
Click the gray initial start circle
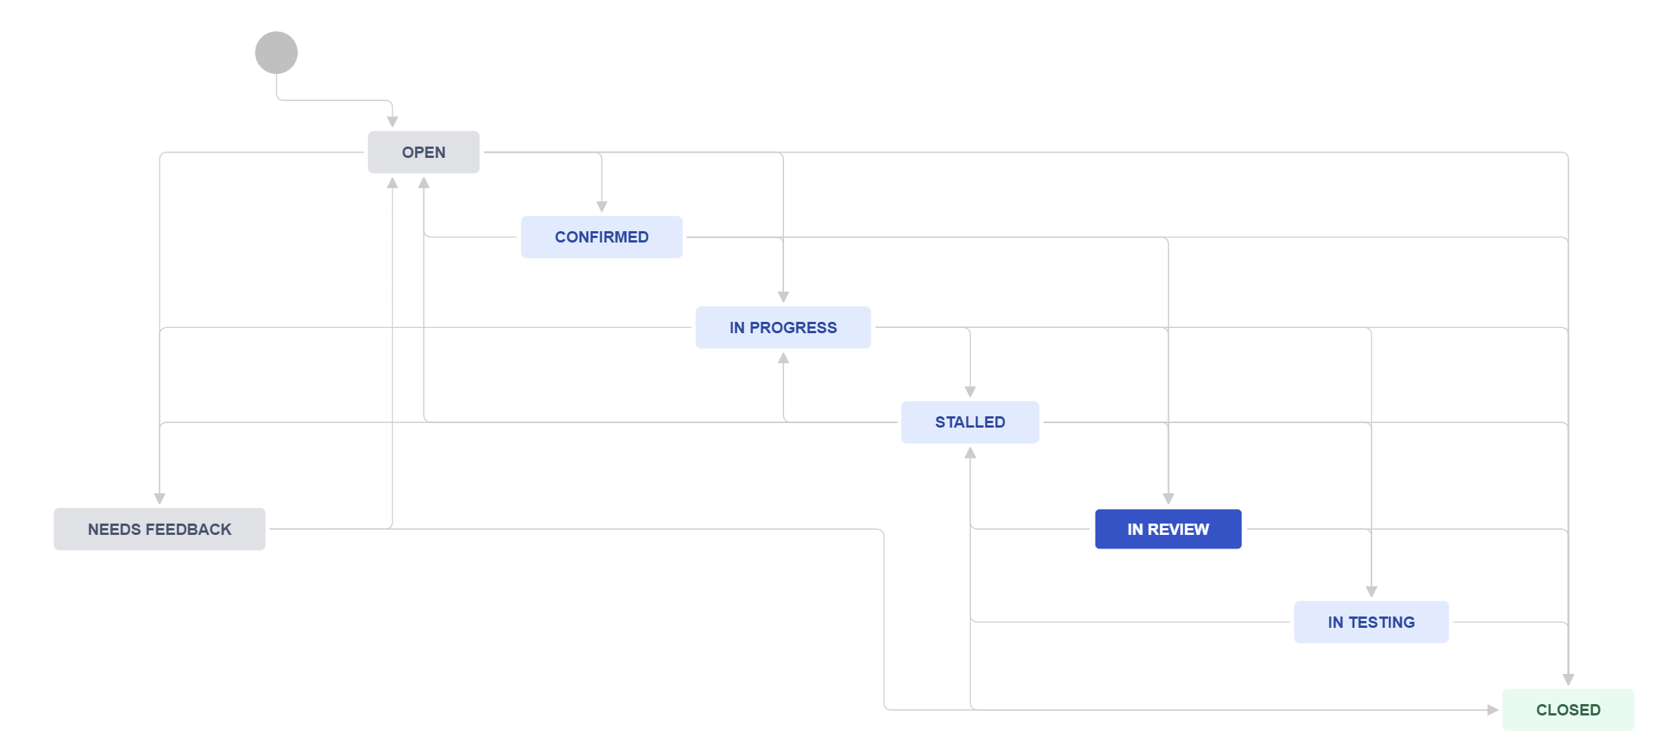276,53
